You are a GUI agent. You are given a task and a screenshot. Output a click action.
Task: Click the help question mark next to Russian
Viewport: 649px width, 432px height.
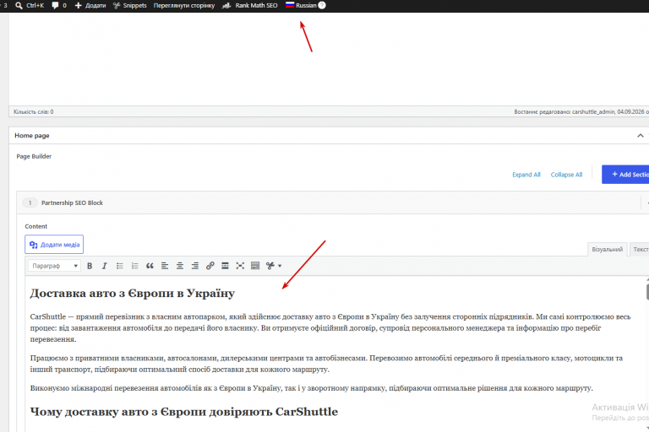pos(322,5)
